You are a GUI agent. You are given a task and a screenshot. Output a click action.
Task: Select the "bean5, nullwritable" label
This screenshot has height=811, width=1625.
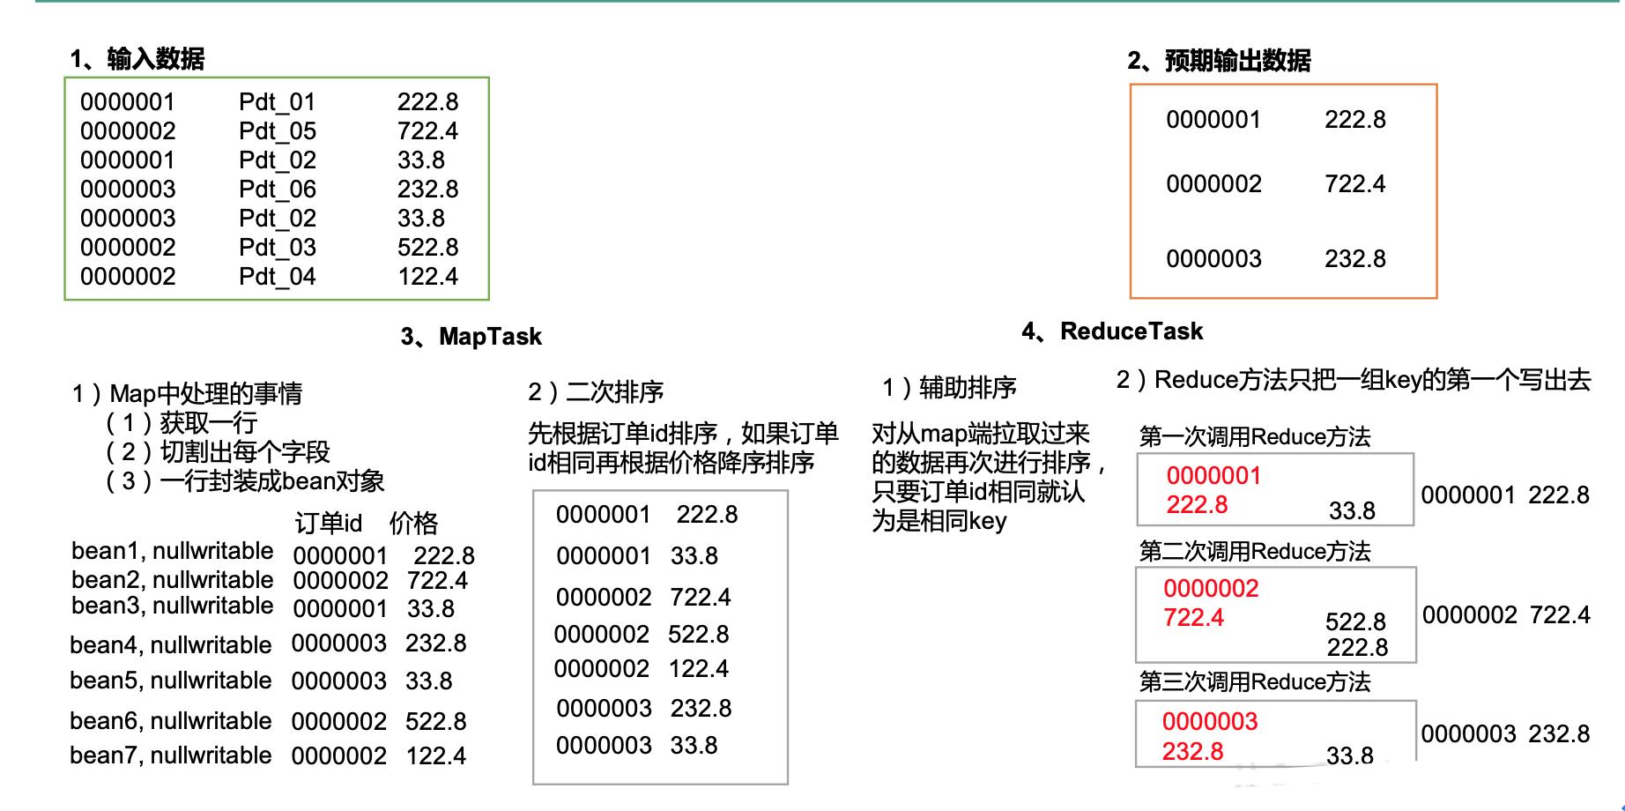[171, 681]
